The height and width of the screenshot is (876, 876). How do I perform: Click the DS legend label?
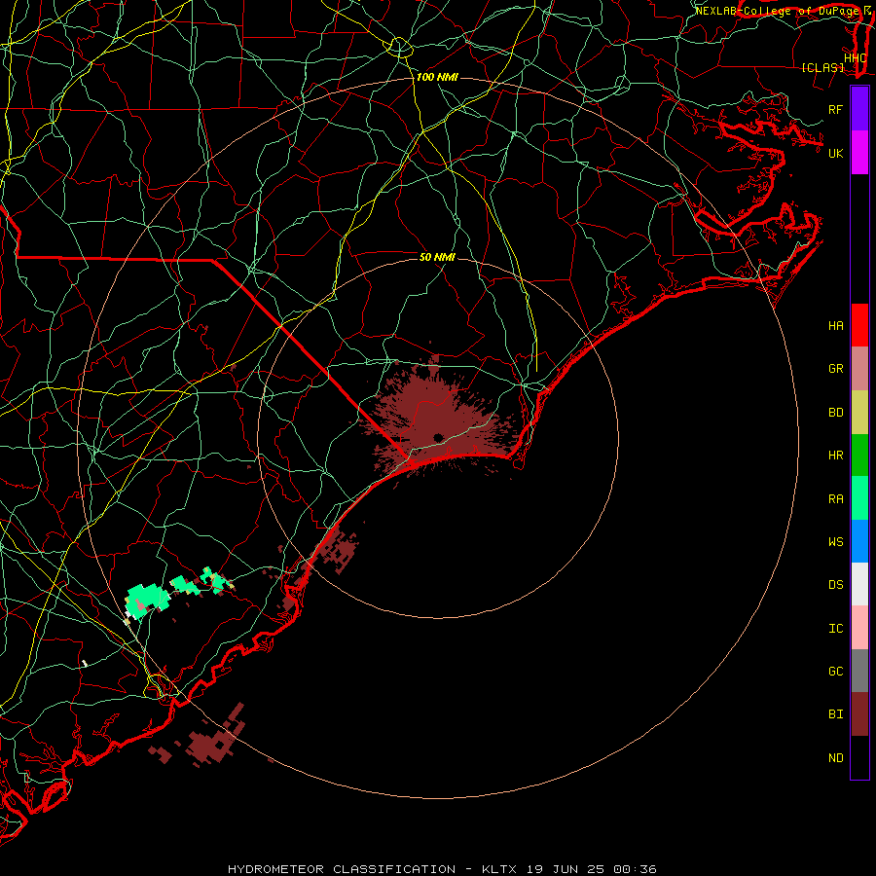pos(835,585)
